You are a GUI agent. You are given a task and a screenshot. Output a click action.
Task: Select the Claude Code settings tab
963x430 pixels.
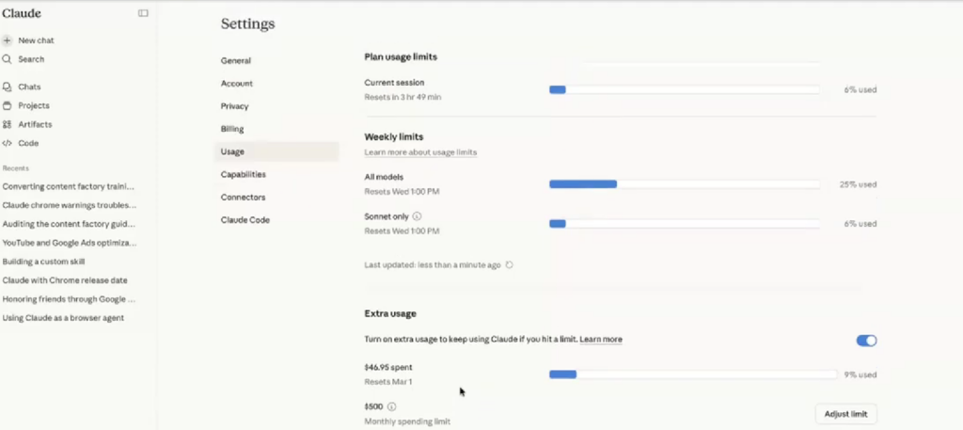(245, 220)
